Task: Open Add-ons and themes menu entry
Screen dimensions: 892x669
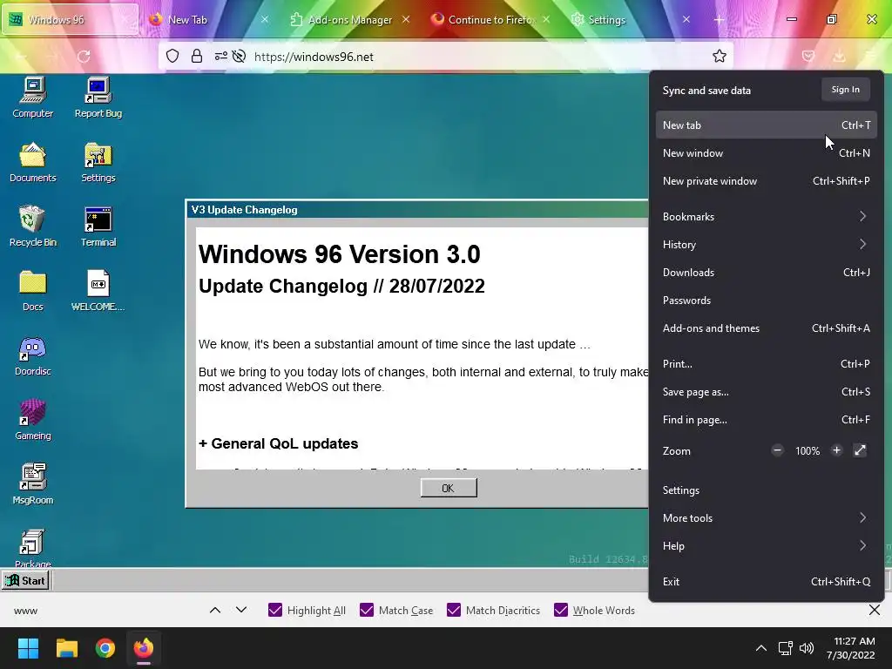Action: coord(766,328)
